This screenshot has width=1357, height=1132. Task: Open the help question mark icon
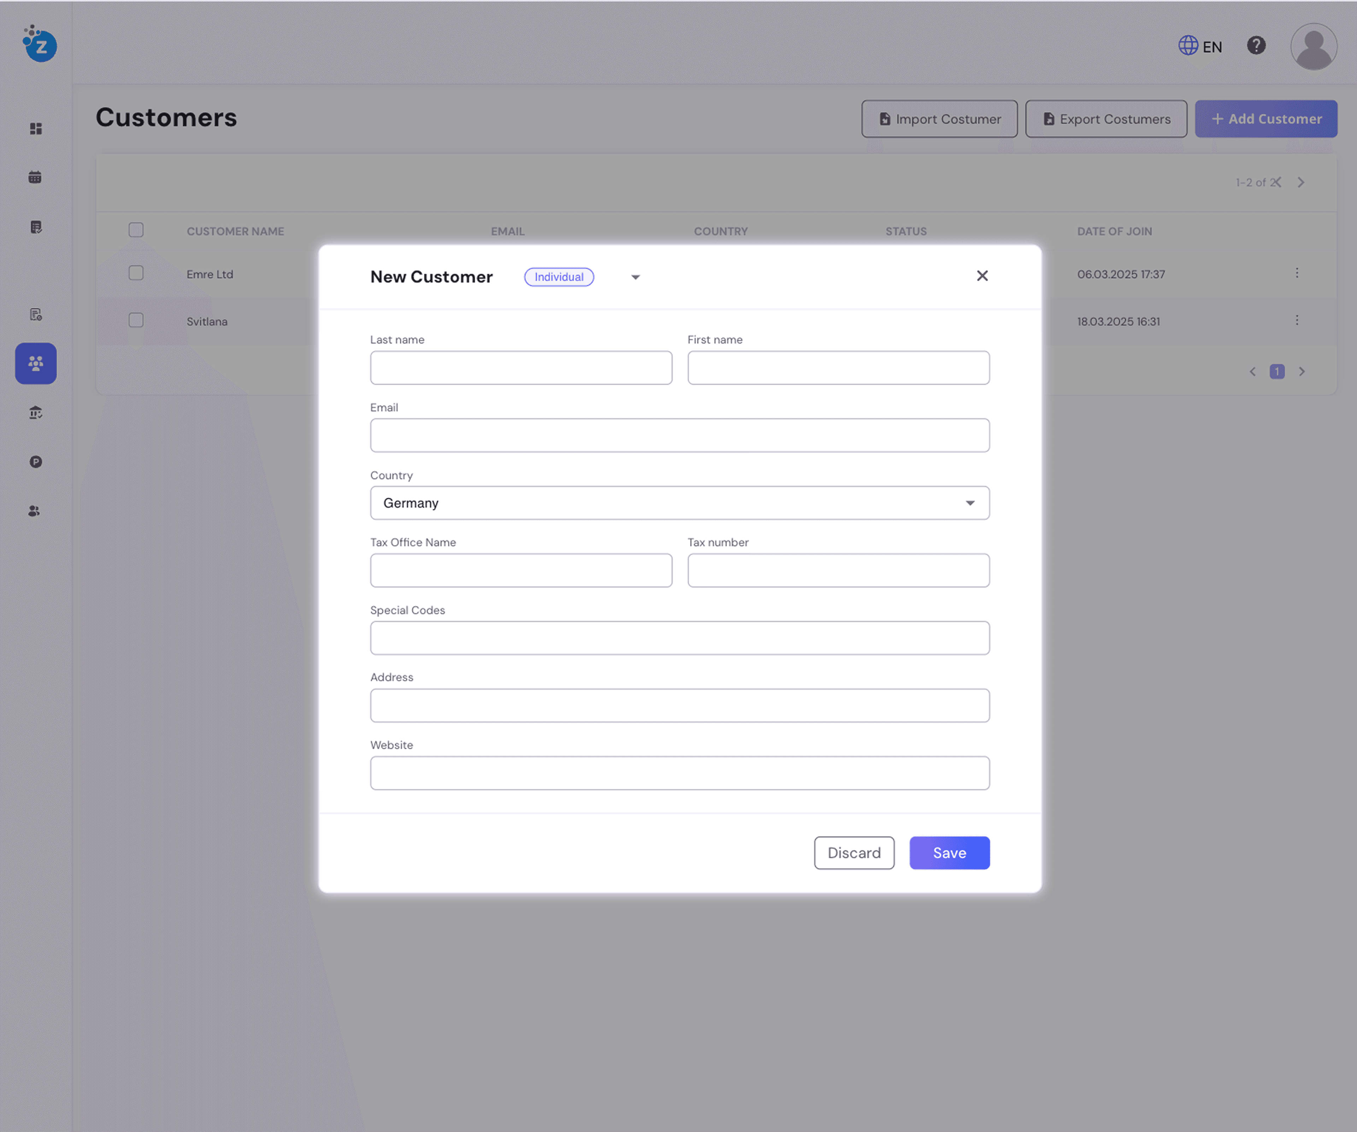tap(1256, 46)
